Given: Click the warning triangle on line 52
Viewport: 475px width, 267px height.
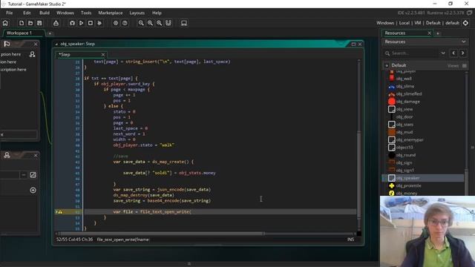Looking at the screenshot, I should [60, 212].
